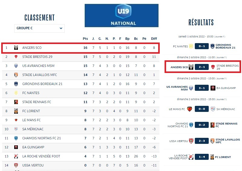This screenshot has width=242, height=171.
Task: Open the Angers SCO 2-1 score button
Action: 201,67
